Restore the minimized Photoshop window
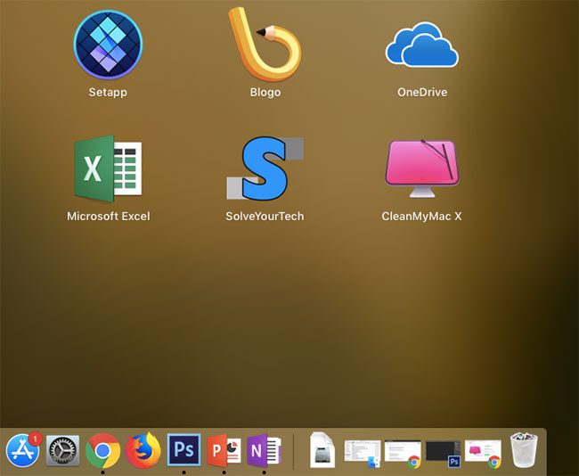This screenshot has height=476, width=579. tap(443, 452)
